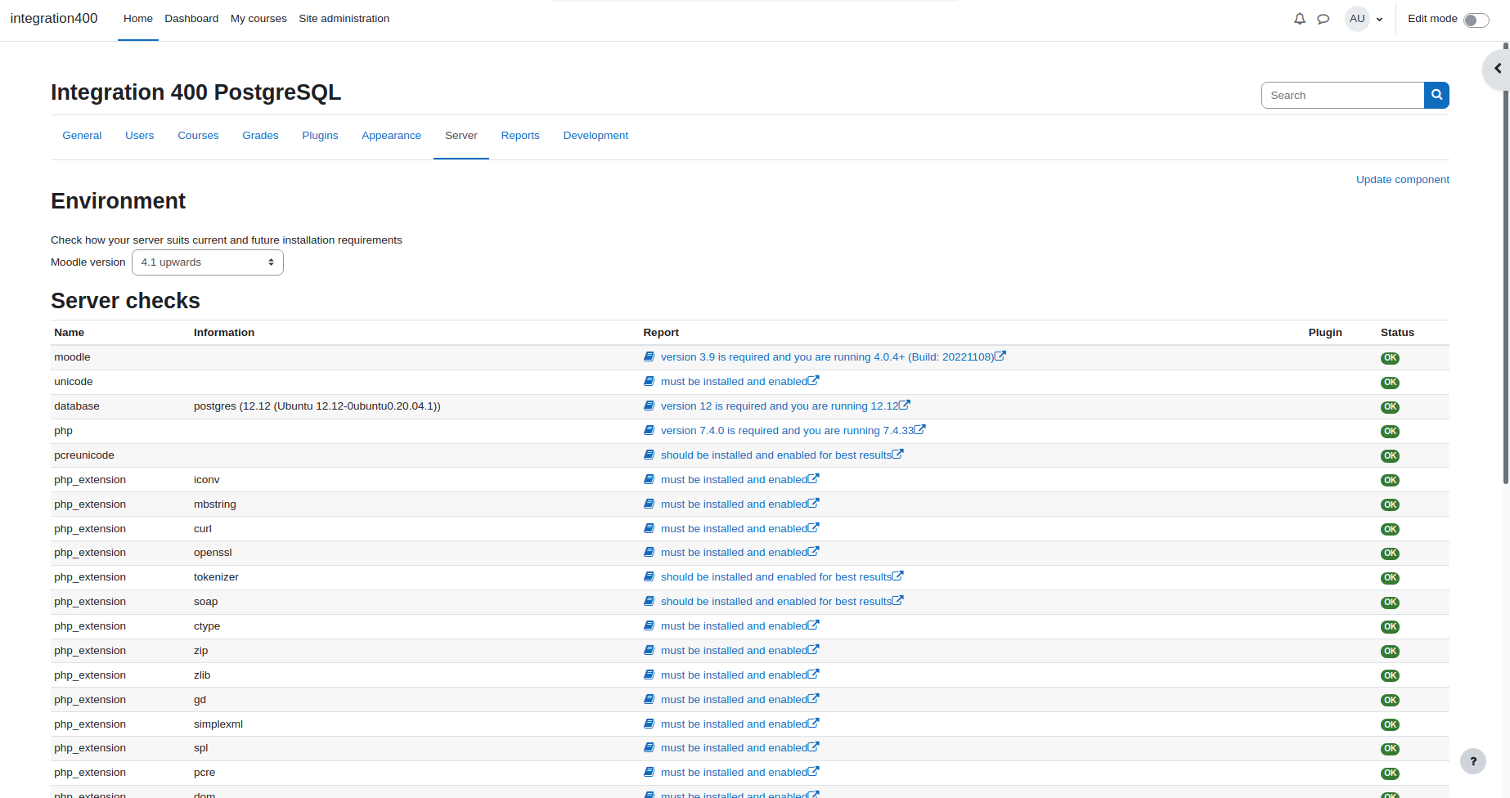The image size is (1510, 798).
Task: Click the book icon in soap row
Action: (x=649, y=601)
